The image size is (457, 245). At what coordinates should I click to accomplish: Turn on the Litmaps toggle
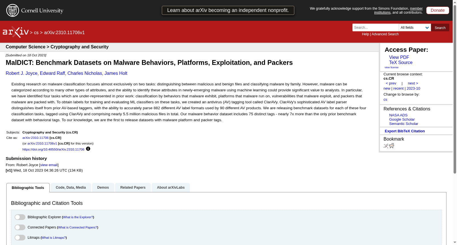(20, 238)
